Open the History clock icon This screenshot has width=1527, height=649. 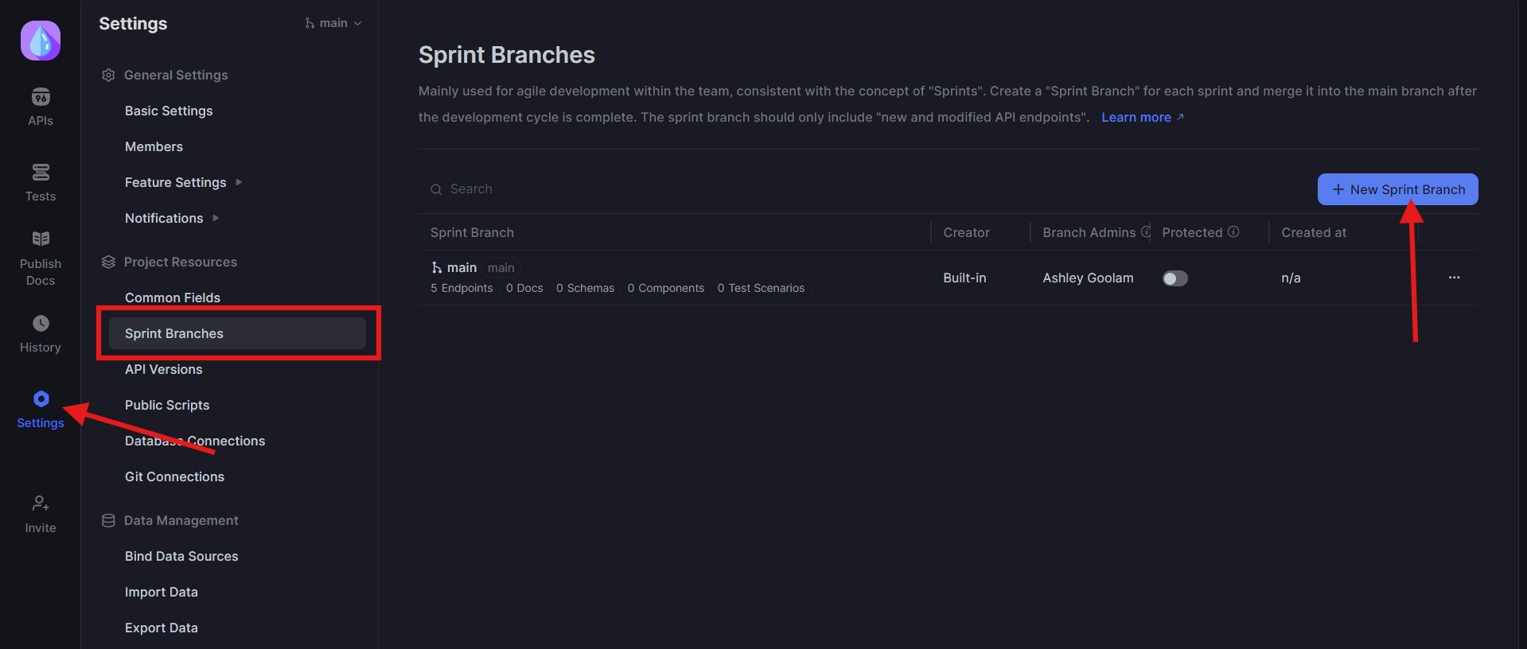point(41,324)
